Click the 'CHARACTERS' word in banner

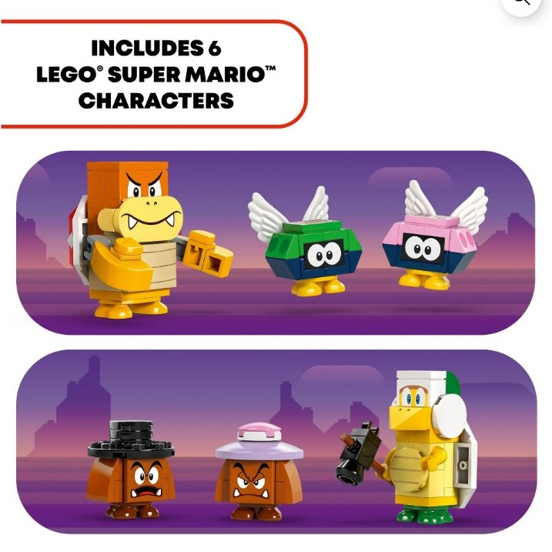[x=156, y=101]
